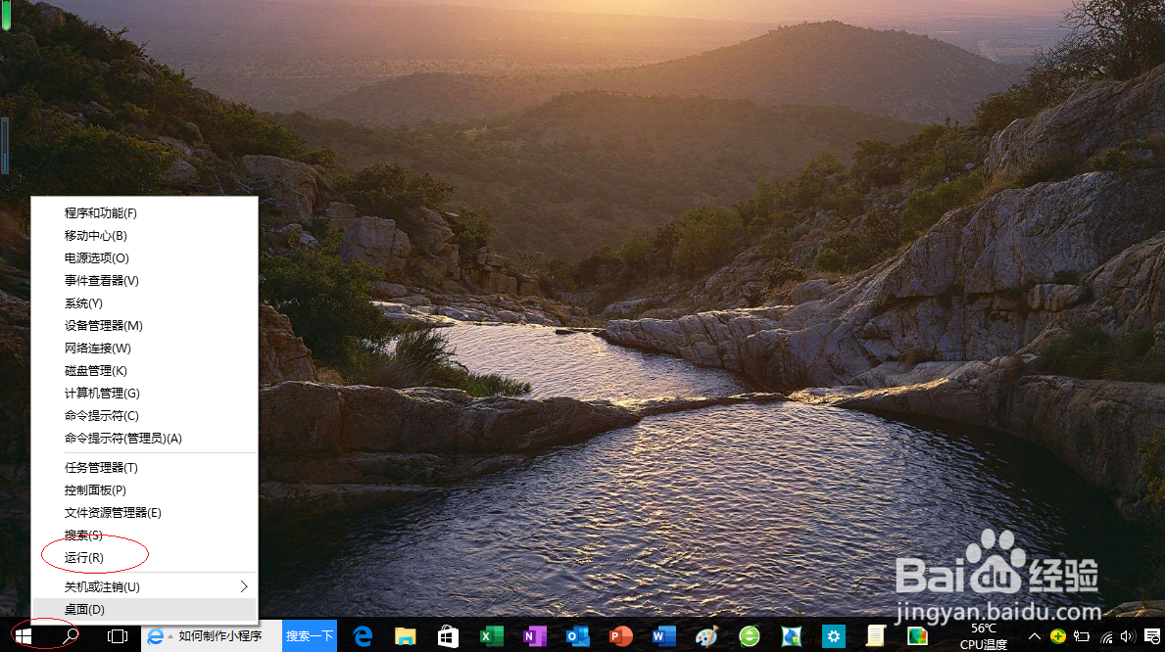
Task: Select 移动中心(B) menu entry
Action: click(x=145, y=235)
